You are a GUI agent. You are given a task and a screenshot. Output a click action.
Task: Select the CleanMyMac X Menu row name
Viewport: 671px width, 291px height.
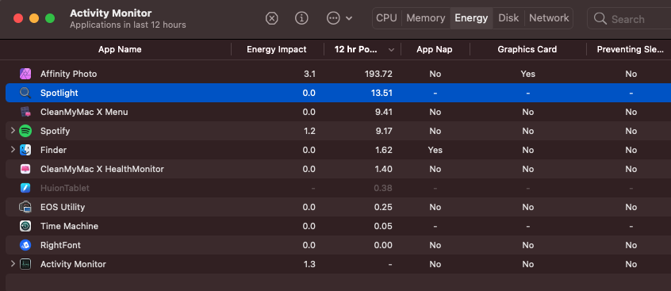[84, 112]
